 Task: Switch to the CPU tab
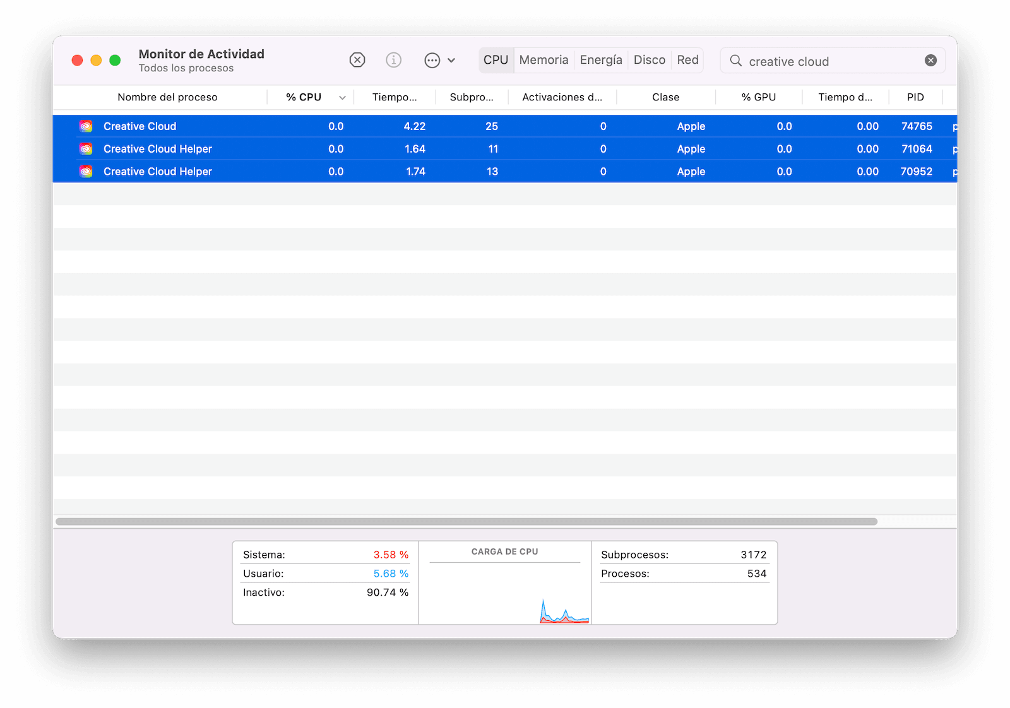[496, 60]
